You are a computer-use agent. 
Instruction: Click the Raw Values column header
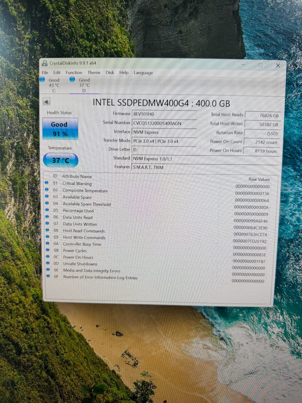pos(259,179)
